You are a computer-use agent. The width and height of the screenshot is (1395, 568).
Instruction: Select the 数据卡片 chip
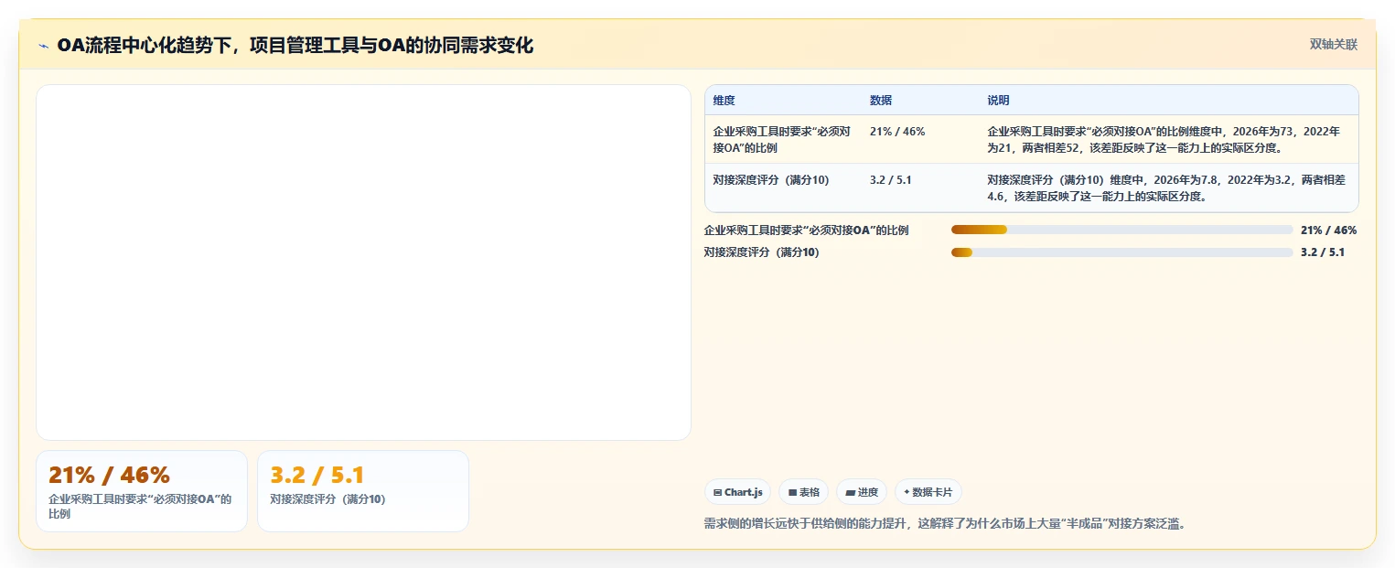tap(928, 492)
